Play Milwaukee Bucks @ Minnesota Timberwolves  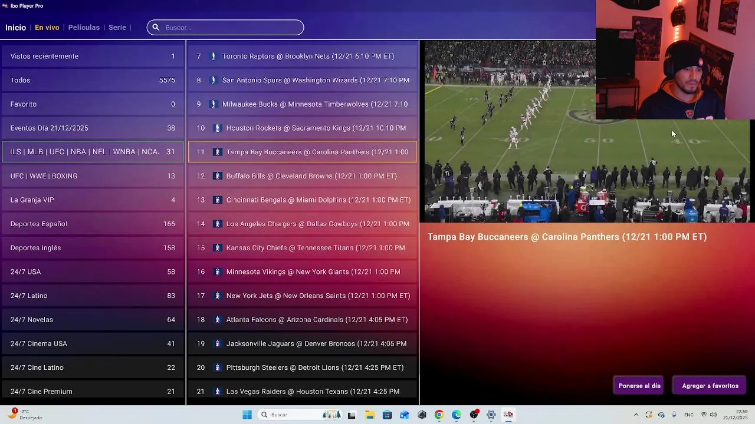[303, 104]
